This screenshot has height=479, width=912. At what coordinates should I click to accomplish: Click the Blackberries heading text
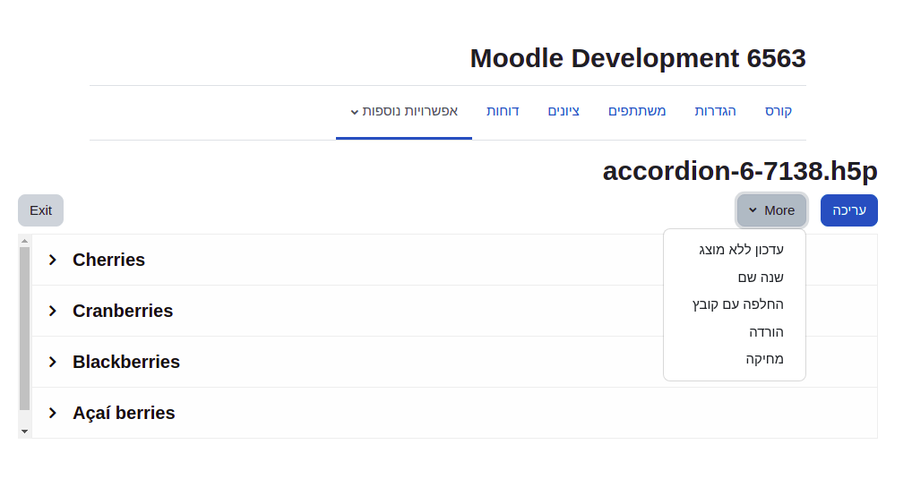[126, 362]
